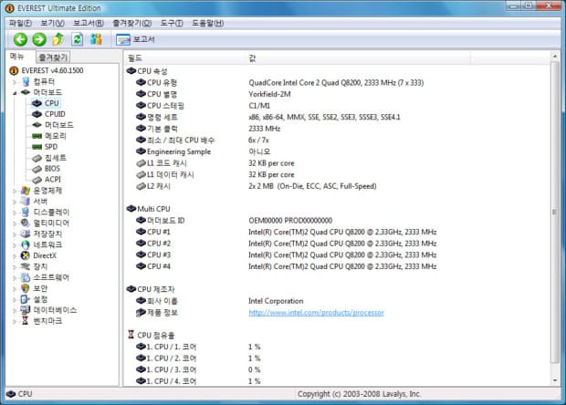The width and height of the screenshot is (566, 405).
Task: Open the 보고서 report button in the toolbar
Action: (x=135, y=39)
